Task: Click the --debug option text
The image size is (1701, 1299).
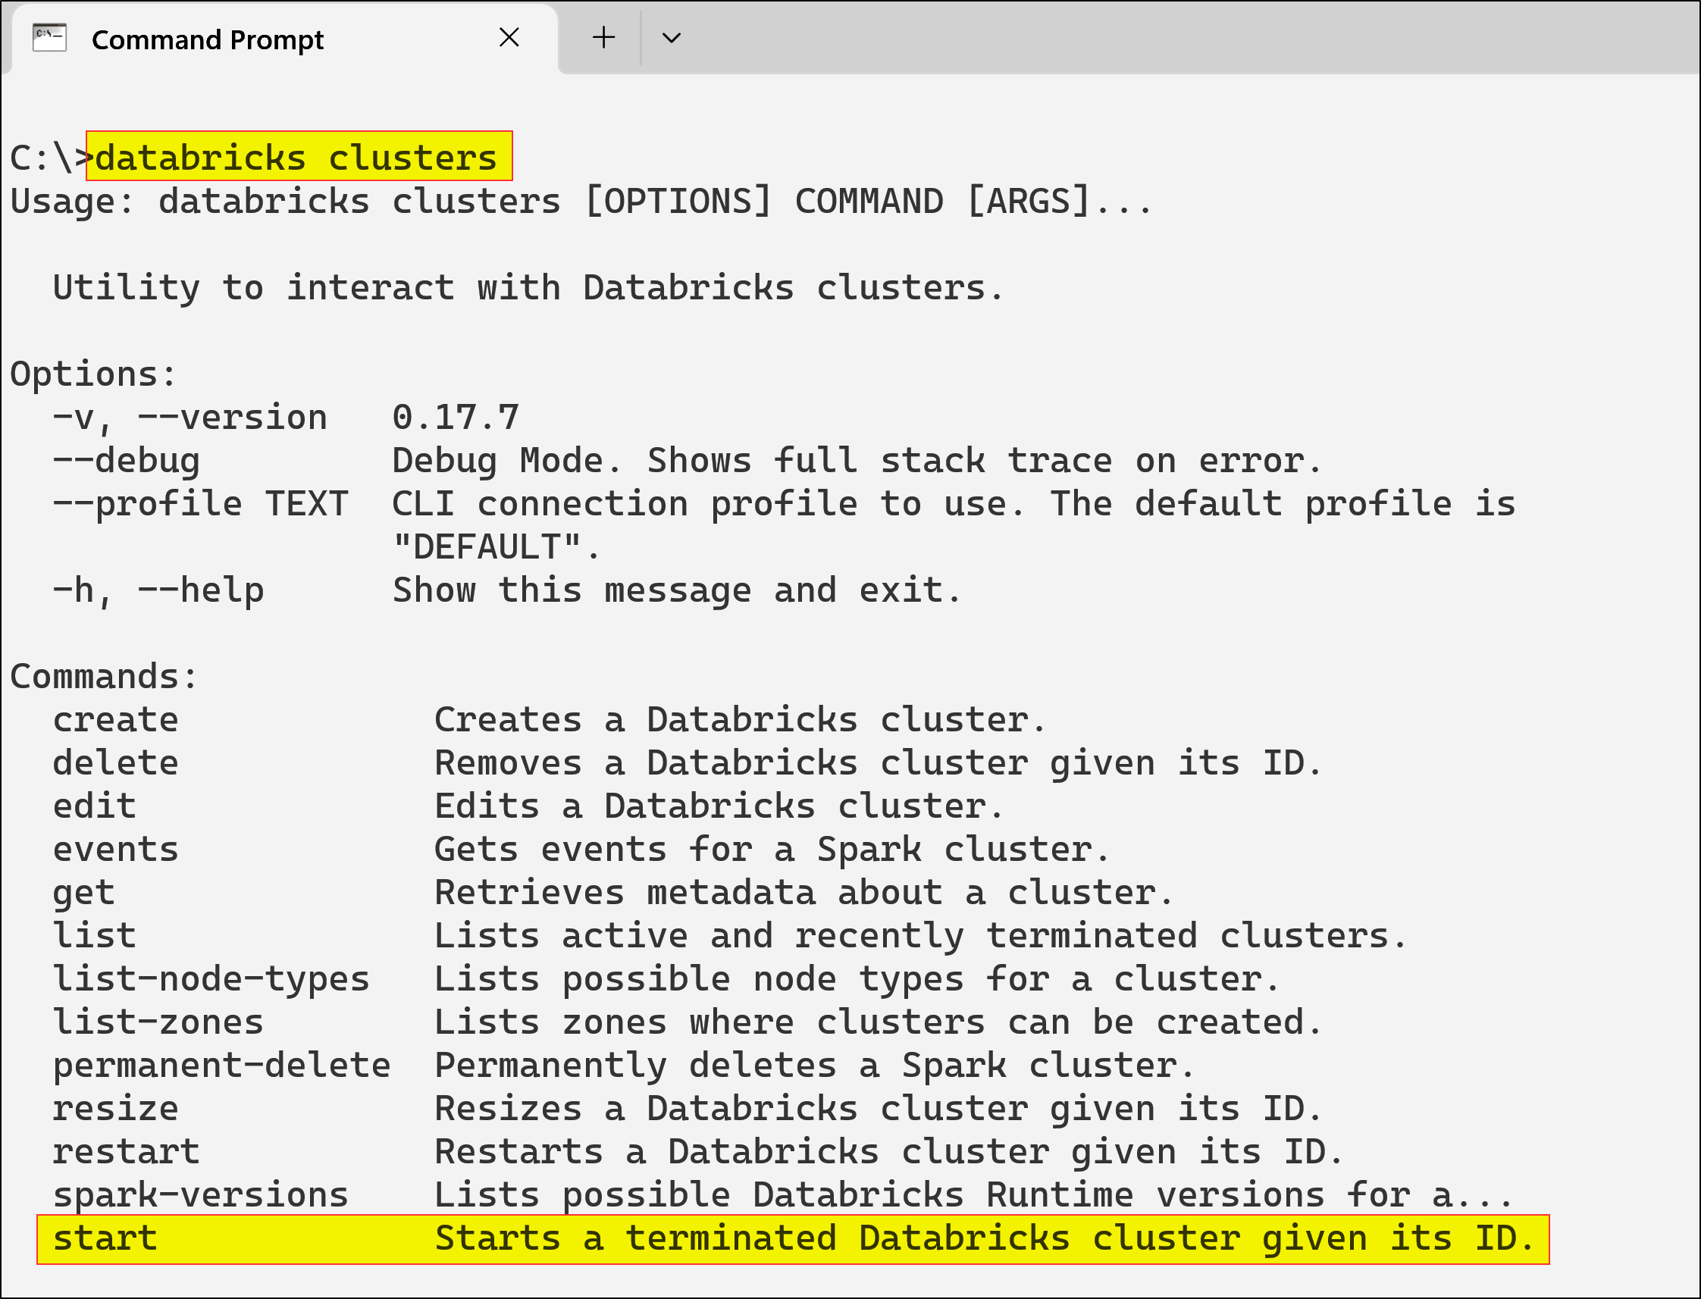Action: 126,462
